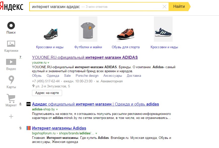The width and height of the screenshot is (219, 148).
Task: Click the orange sneaker thumbnail
Action: click(x=126, y=34)
